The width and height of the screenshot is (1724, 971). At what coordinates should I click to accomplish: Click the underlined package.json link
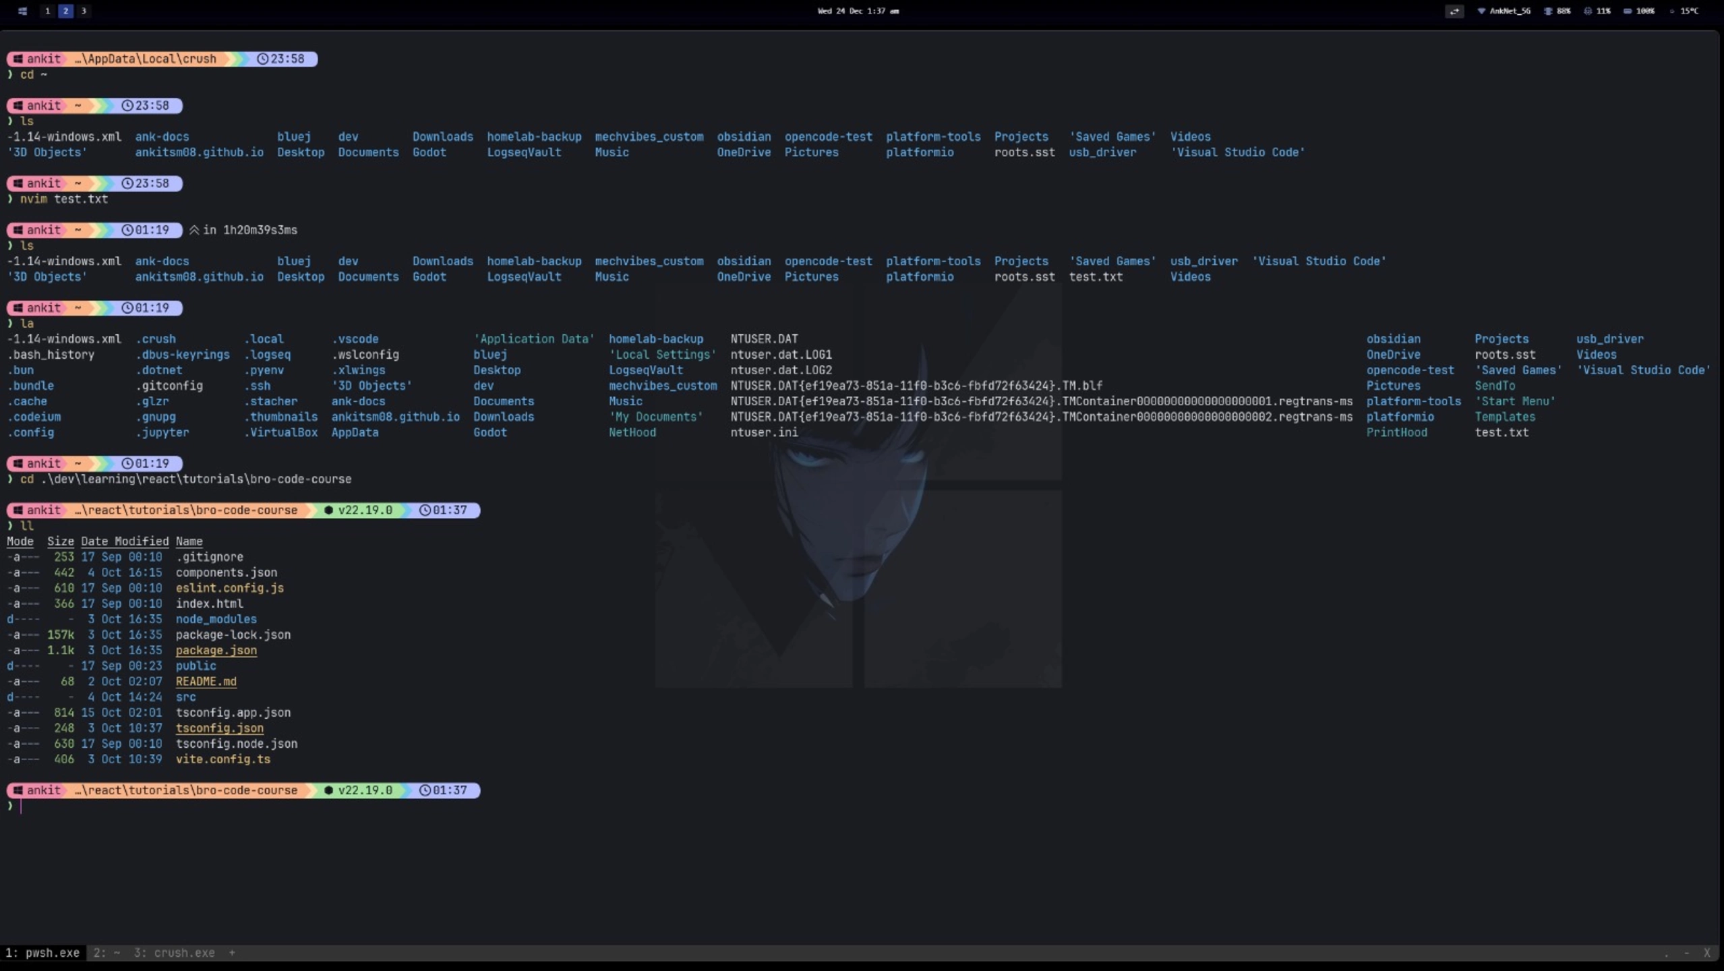coord(216,651)
